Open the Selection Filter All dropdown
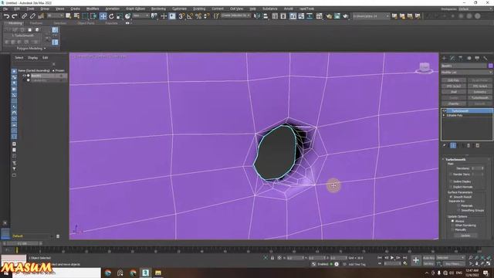Viewport: 494px width, 278px height. point(55,15)
